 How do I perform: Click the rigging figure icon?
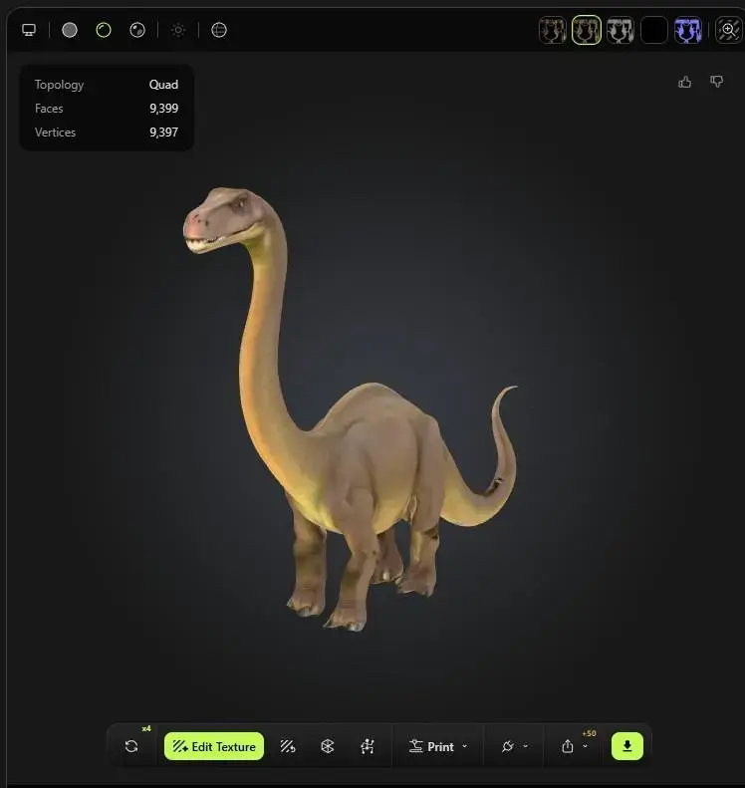[368, 746]
